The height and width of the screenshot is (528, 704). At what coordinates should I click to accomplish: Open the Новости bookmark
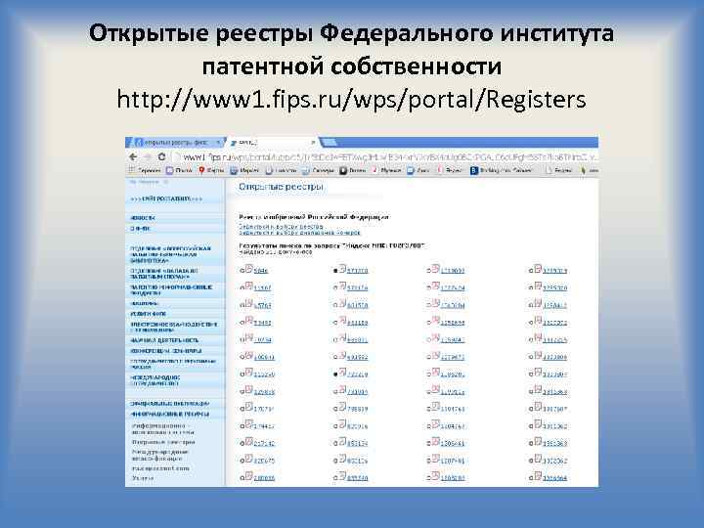coord(282,170)
